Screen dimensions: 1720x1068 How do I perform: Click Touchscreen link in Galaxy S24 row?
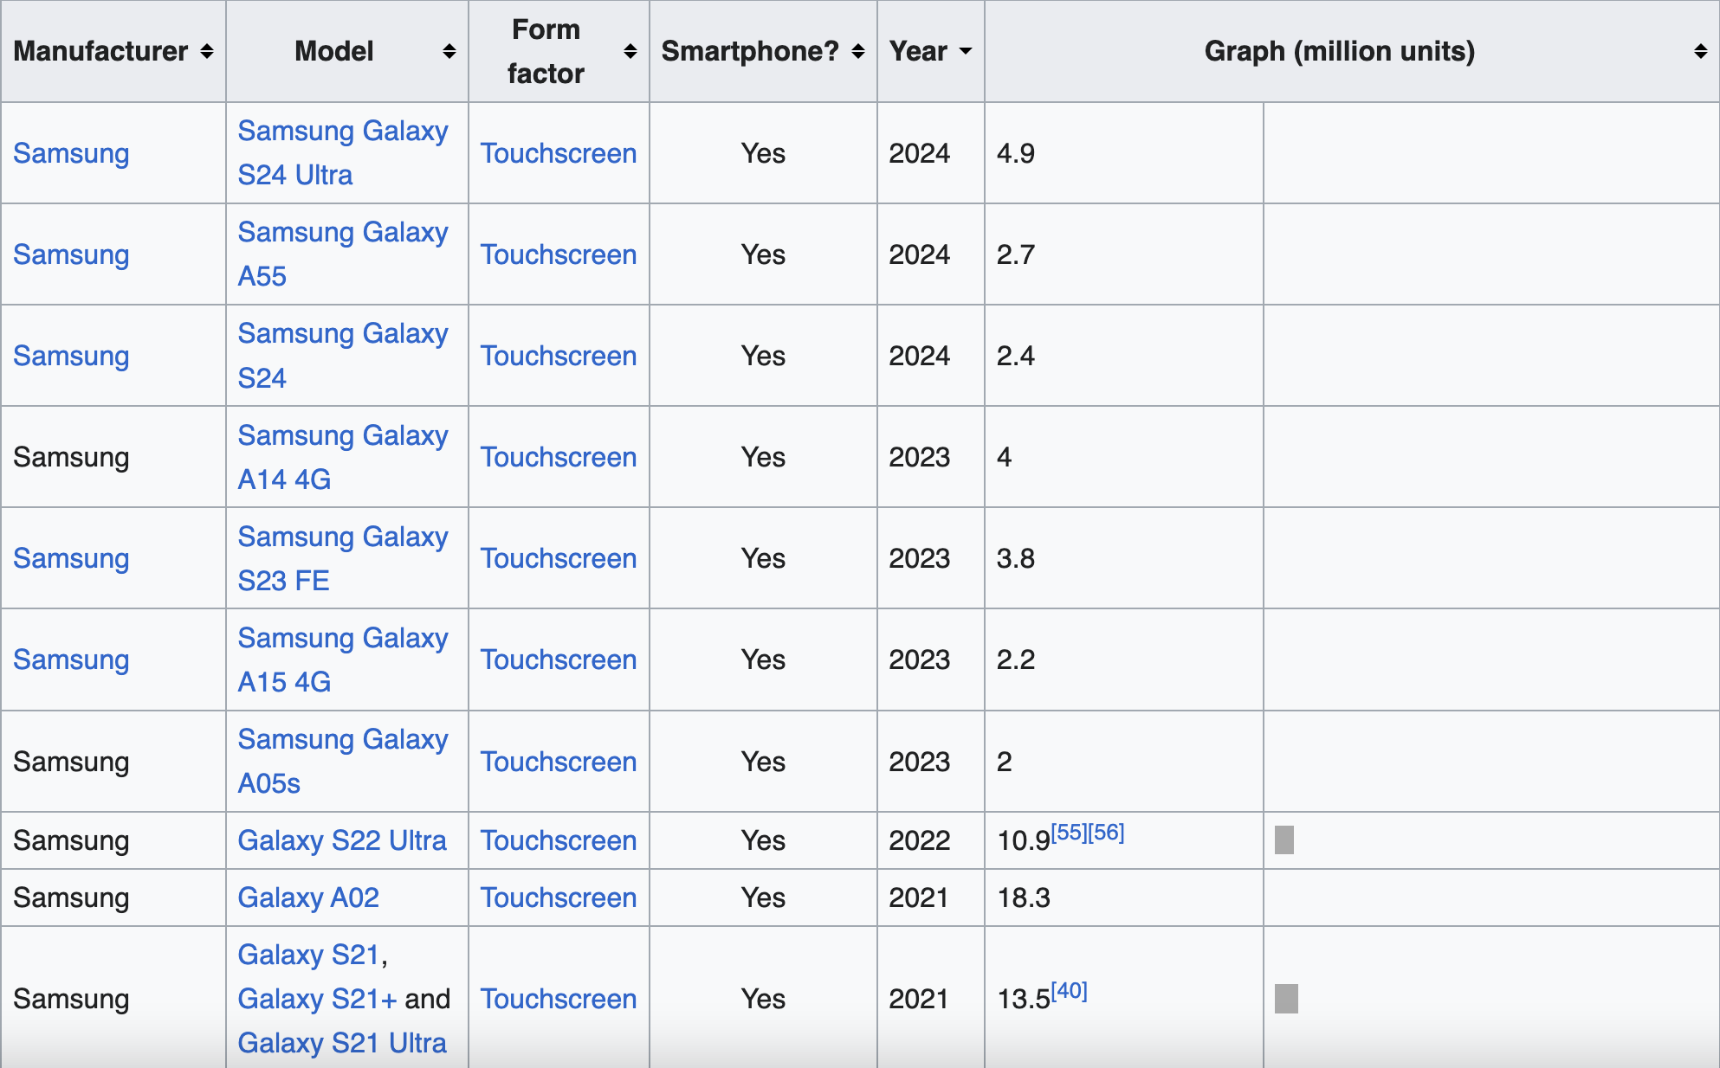tap(559, 356)
